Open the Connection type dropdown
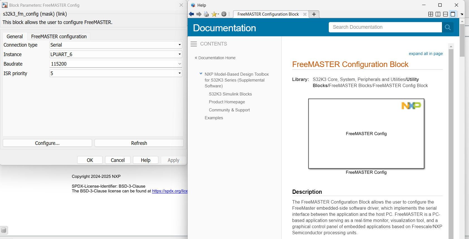The width and height of the screenshot is (469, 239). (x=116, y=45)
